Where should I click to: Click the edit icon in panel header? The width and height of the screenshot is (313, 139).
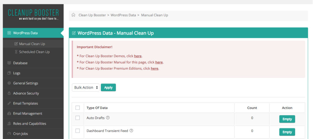(x=74, y=33)
